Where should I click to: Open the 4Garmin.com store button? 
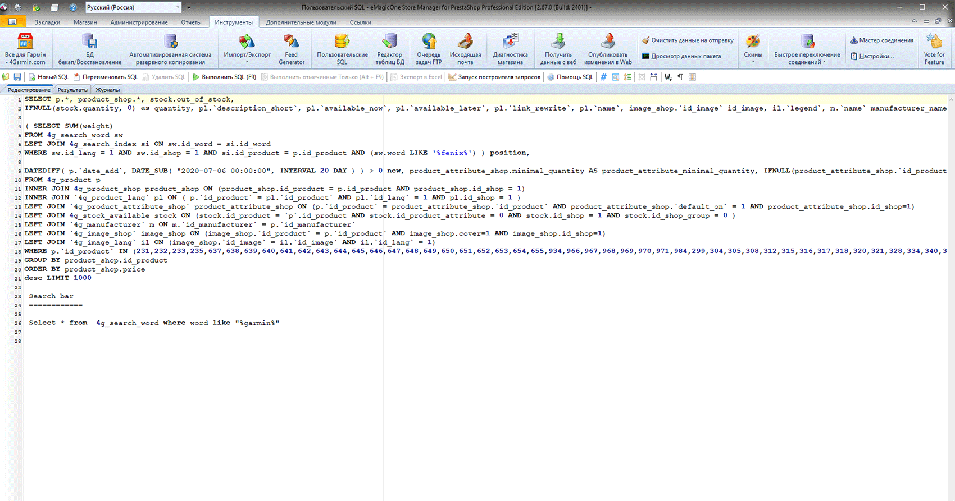[x=25, y=49]
